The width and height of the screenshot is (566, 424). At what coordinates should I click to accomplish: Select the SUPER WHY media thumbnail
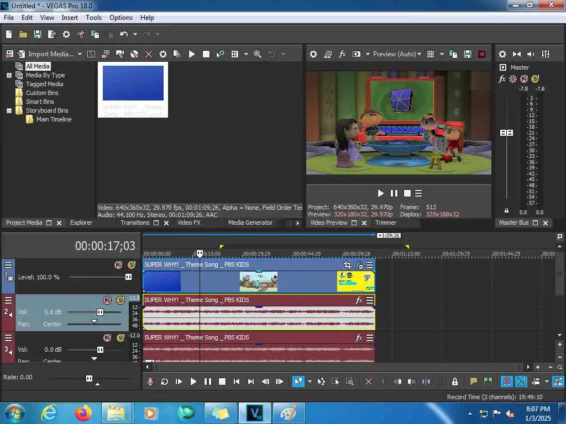[x=133, y=90]
